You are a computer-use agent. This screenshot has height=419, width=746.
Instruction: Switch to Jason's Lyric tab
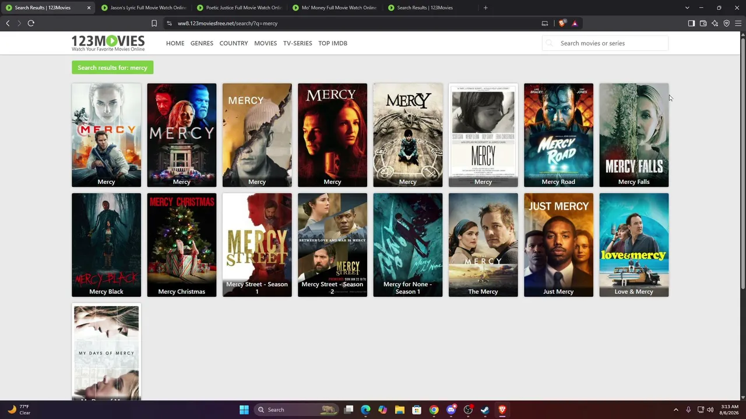(143, 8)
